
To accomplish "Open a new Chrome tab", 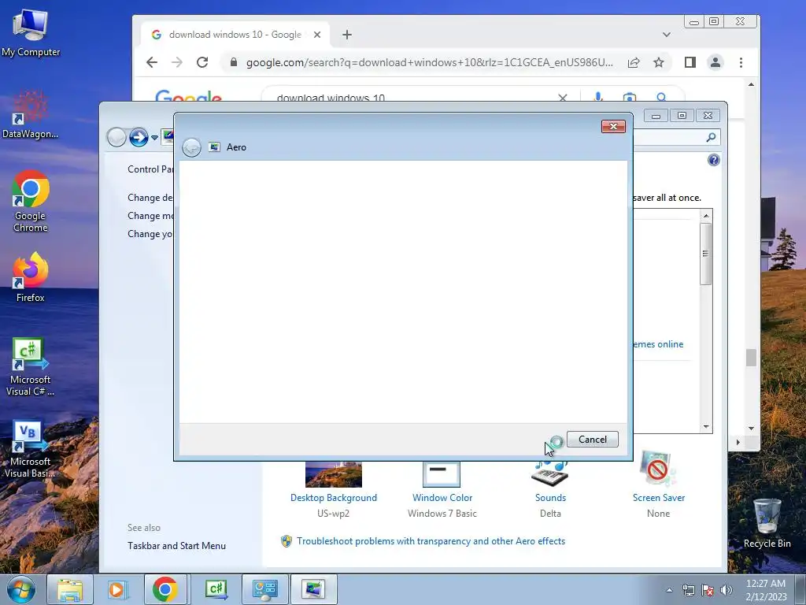I will tap(347, 35).
